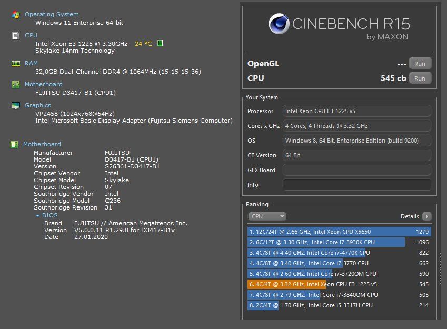
Task: Click the Manufacturer FUJITSU value
Action: pos(117,153)
